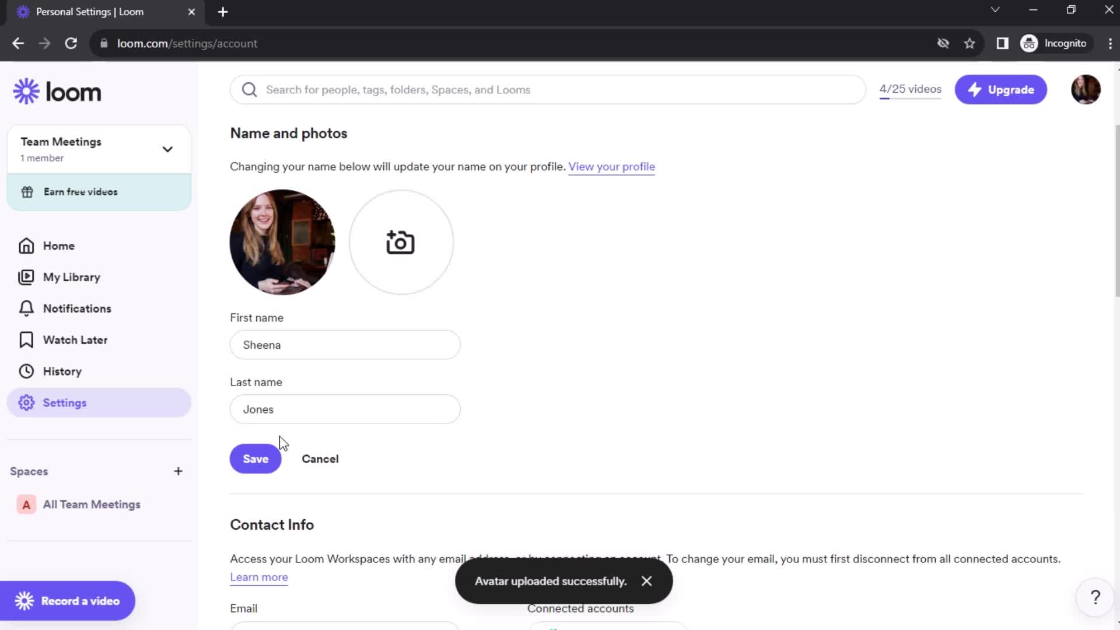Open Settings page

(x=65, y=403)
